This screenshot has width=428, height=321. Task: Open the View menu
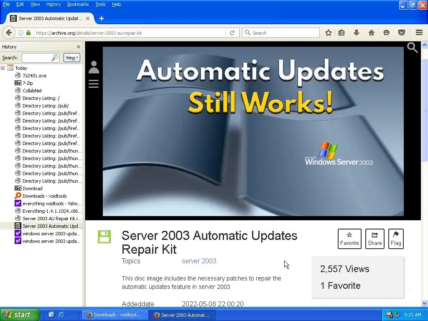(x=35, y=4)
